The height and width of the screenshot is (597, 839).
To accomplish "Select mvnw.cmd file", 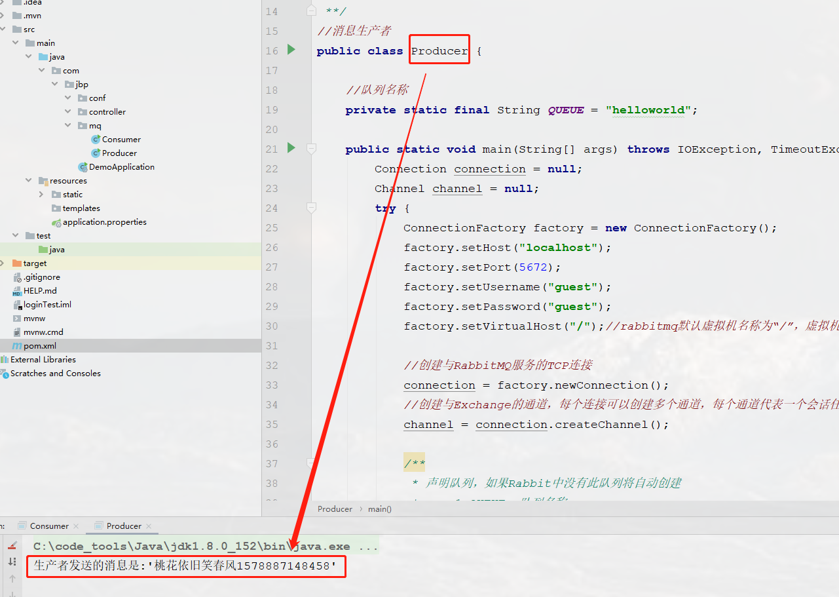I will pyautogui.click(x=43, y=332).
